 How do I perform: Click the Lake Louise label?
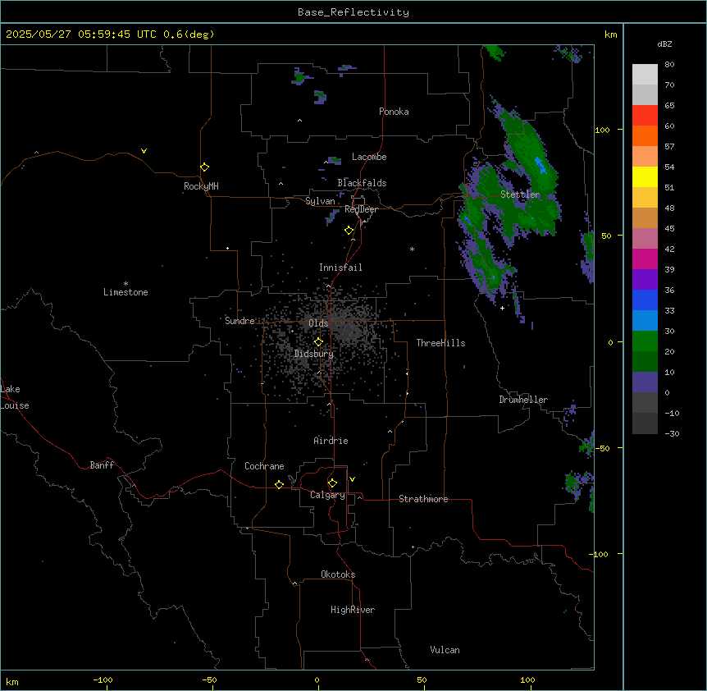coord(15,397)
